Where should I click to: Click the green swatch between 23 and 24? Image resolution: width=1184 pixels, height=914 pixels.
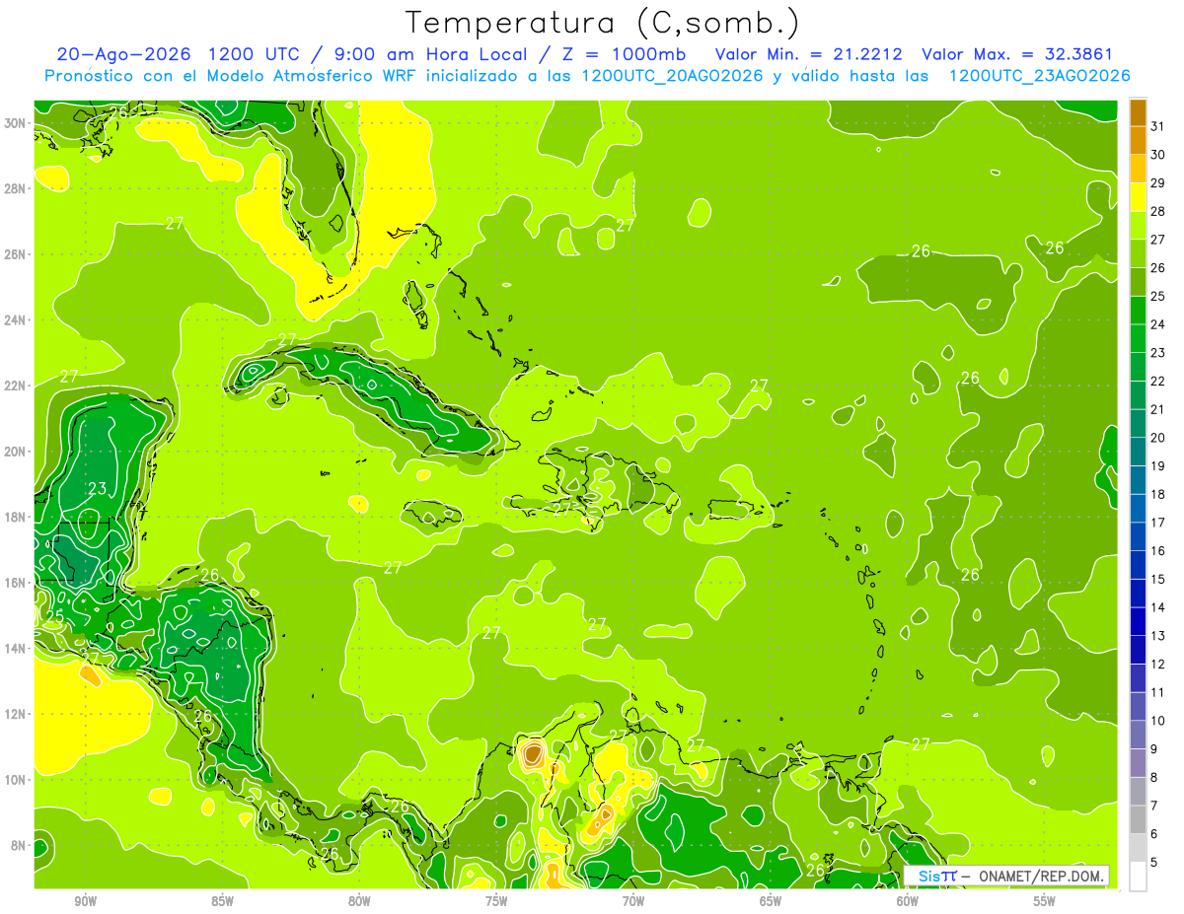1138,338
